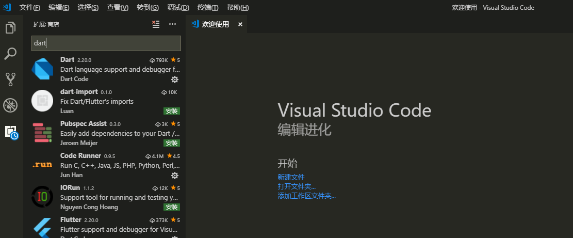Click the Luan publisher name

[67, 111]
